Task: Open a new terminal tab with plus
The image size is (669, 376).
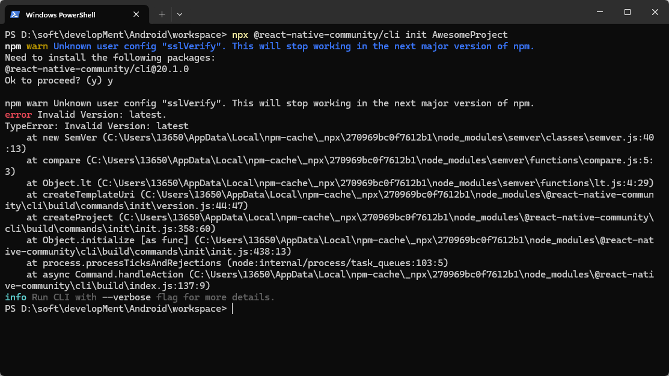Action: pos(162,14)
